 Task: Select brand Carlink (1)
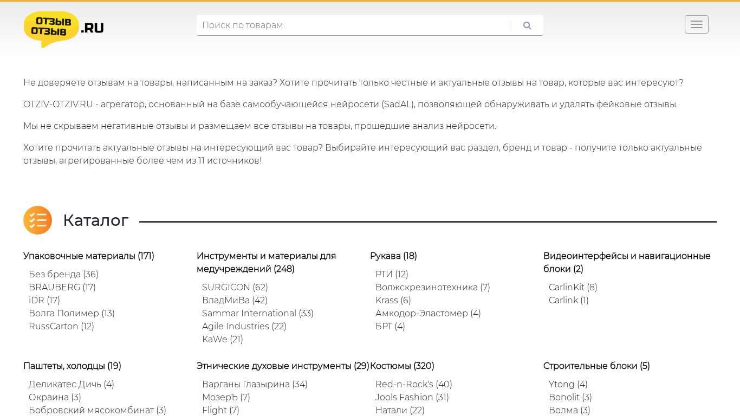[569, 300]
